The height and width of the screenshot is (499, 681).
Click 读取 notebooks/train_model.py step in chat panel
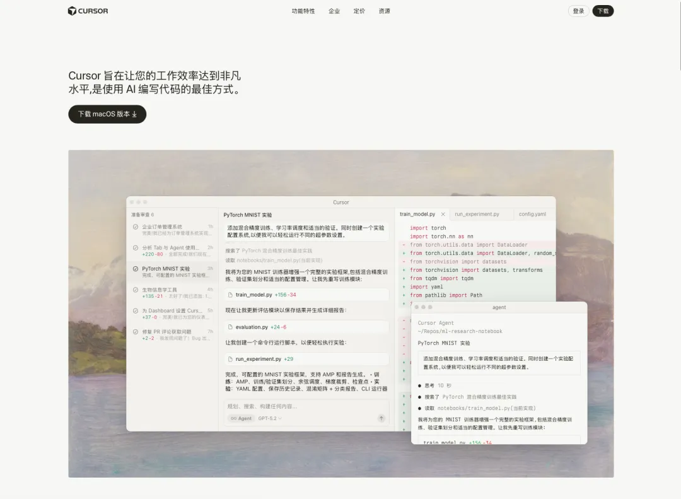tap(274, 261)
